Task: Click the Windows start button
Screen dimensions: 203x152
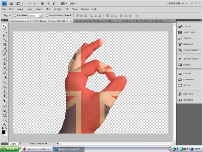Action: click(9, 149)
